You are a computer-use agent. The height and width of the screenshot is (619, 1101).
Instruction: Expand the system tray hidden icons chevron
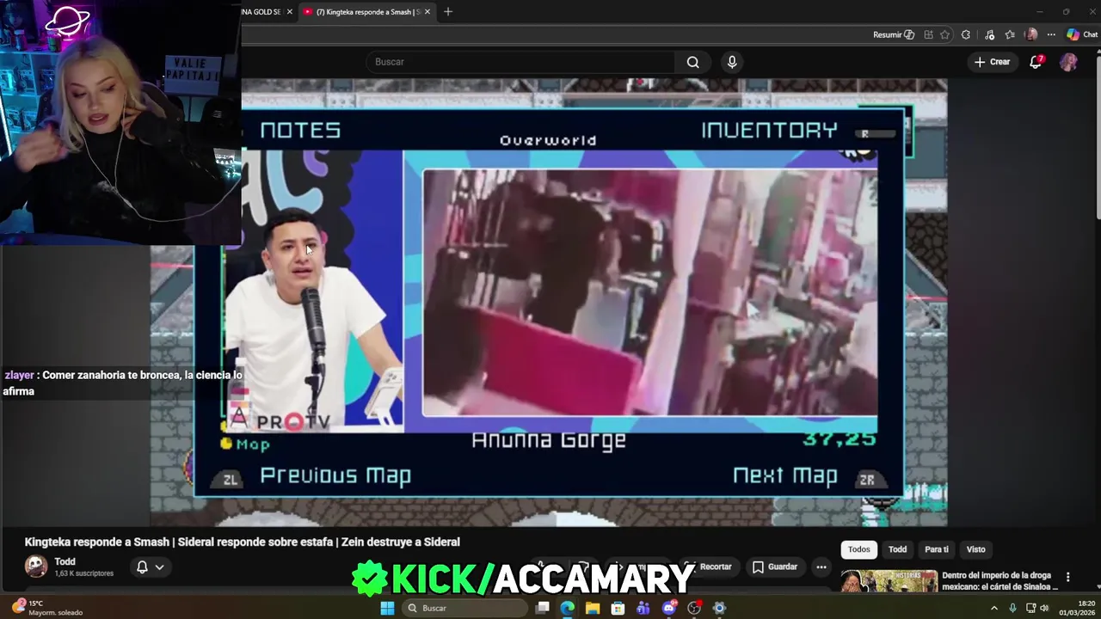click(994, 608)
